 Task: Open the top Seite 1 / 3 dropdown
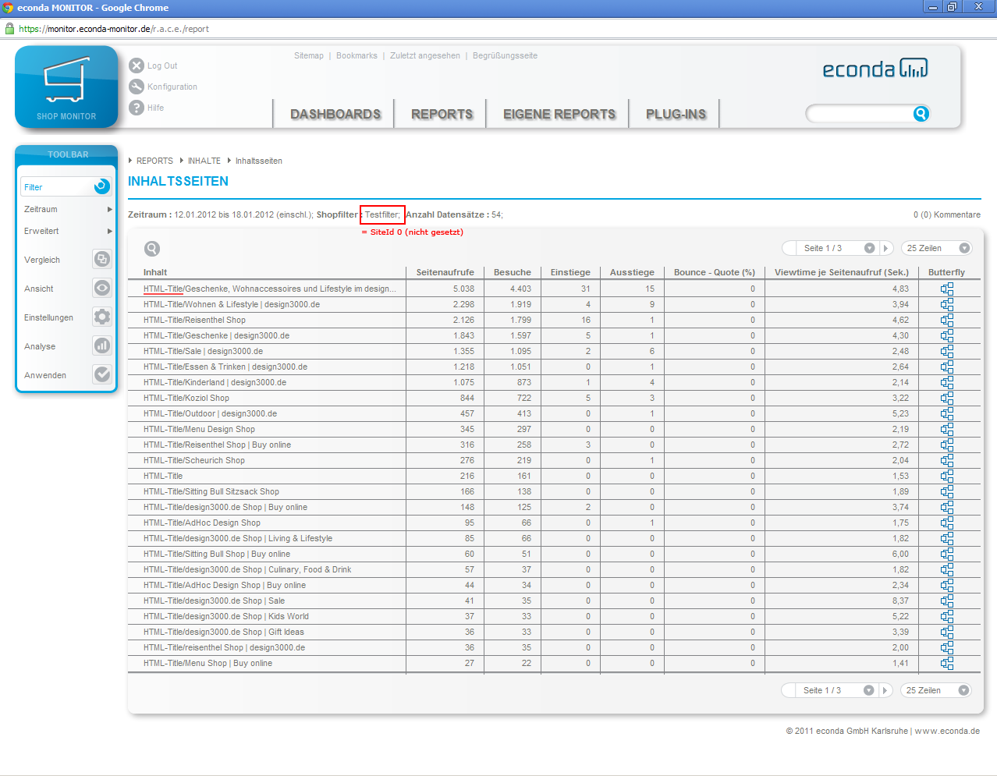pos(869,248)
